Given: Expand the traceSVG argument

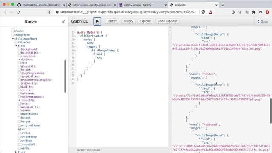Looking at the screenshot, I should 19,100.
